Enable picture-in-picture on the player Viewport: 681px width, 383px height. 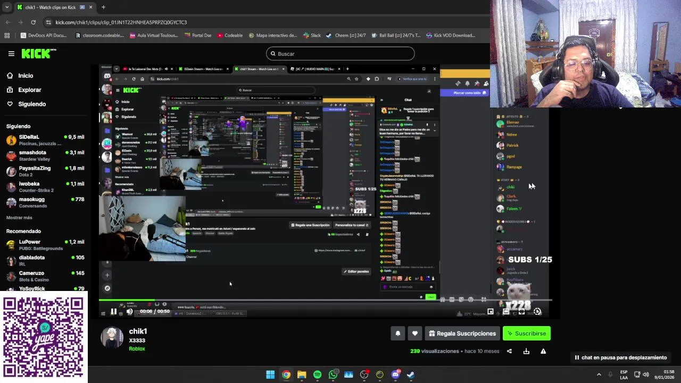click(491, 312)
